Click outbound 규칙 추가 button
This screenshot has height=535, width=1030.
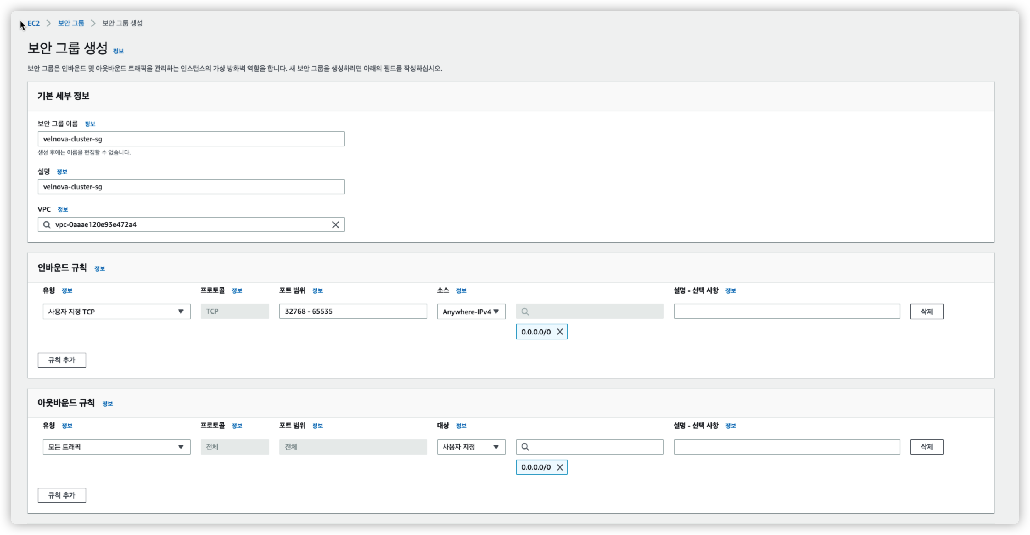(x=62, y=495)
